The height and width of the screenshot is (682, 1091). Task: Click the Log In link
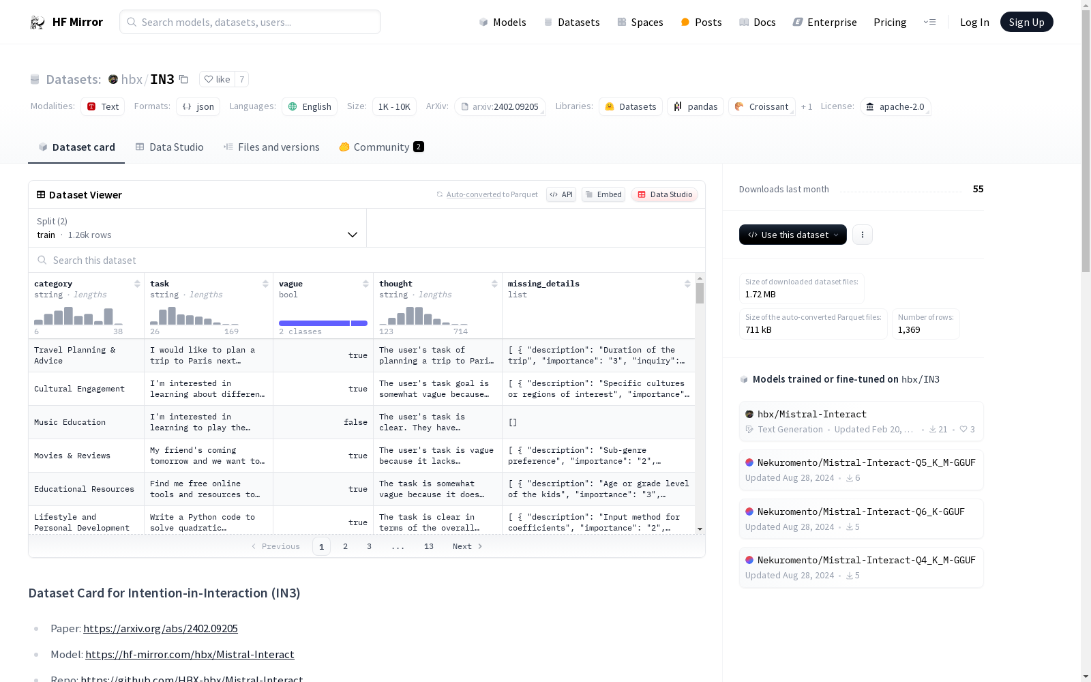[x=974, y=22]
